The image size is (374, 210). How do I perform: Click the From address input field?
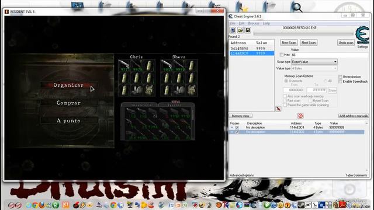[x=293, y=90]
